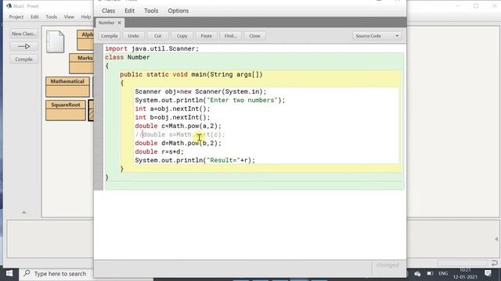Screen dimensions: 501x281
Task: Click the cloud tray icon
Action: pyautogui.click(x=417, y=274)
